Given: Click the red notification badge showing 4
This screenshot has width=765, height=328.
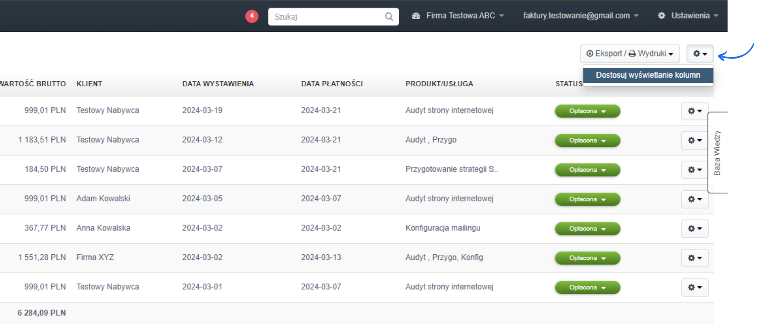Looking at the screenshot, I should pos(251,16).
